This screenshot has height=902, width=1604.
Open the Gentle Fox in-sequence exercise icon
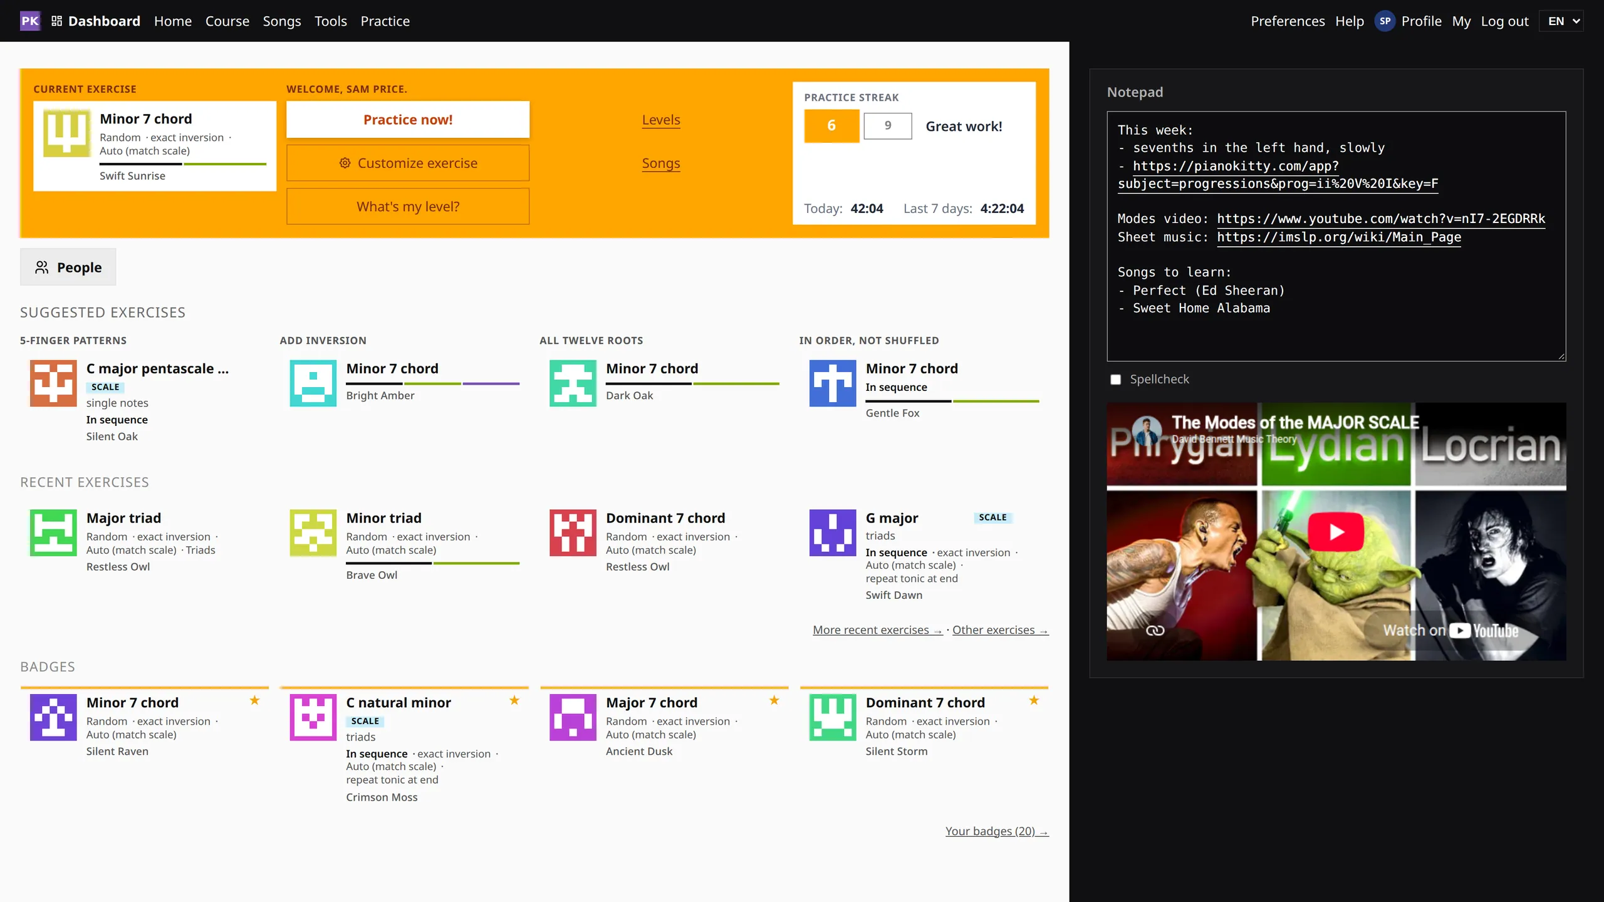coord(832,383)
